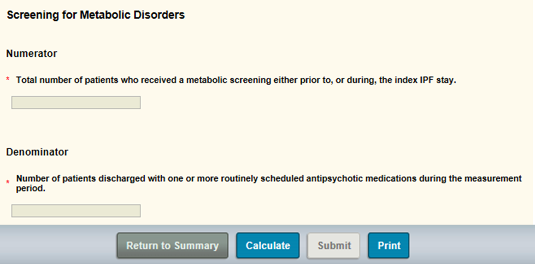Viewport: 535px width, 264px height.
Task: Select the Denominator patients discharged input field
Action: pos(76,211)
